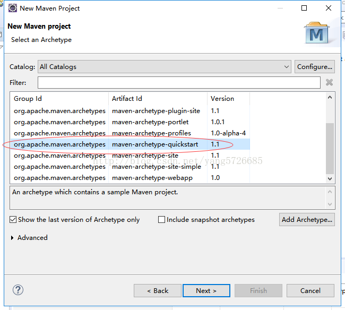Screen dimensions: 345x310
Task: Select maven-archetype-portlet row
Action: click(130, 122)
